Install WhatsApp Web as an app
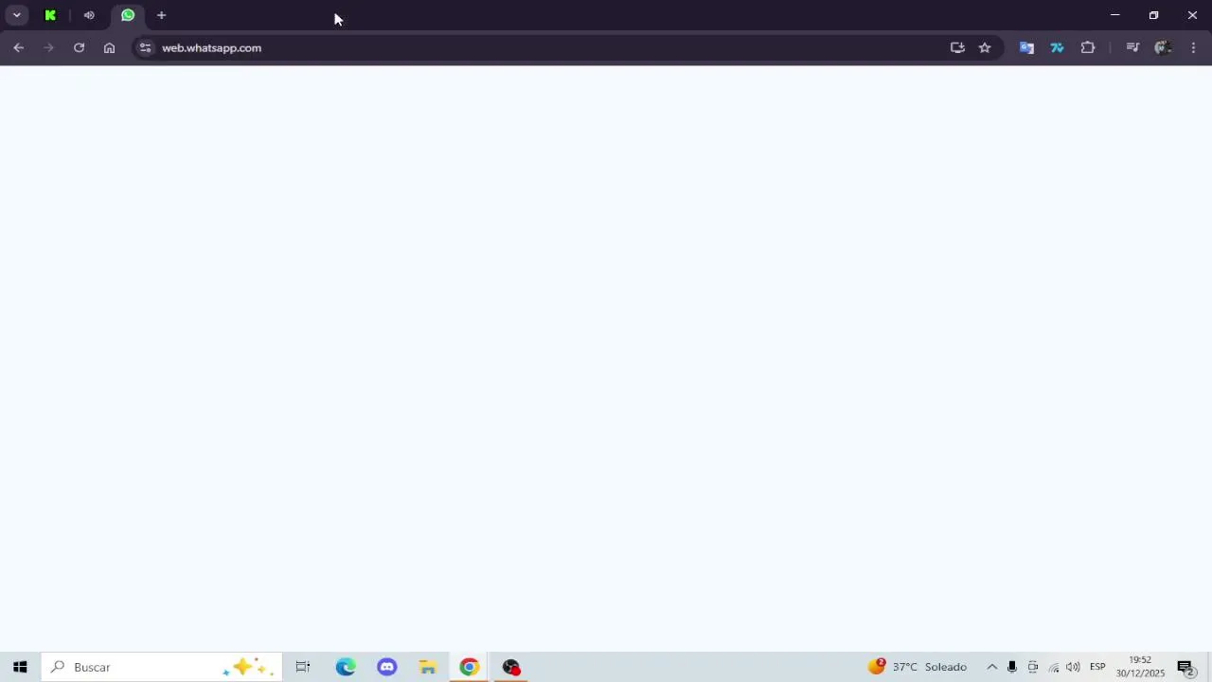The height and width of the screenshot is (682, 1212). (957, 47)
